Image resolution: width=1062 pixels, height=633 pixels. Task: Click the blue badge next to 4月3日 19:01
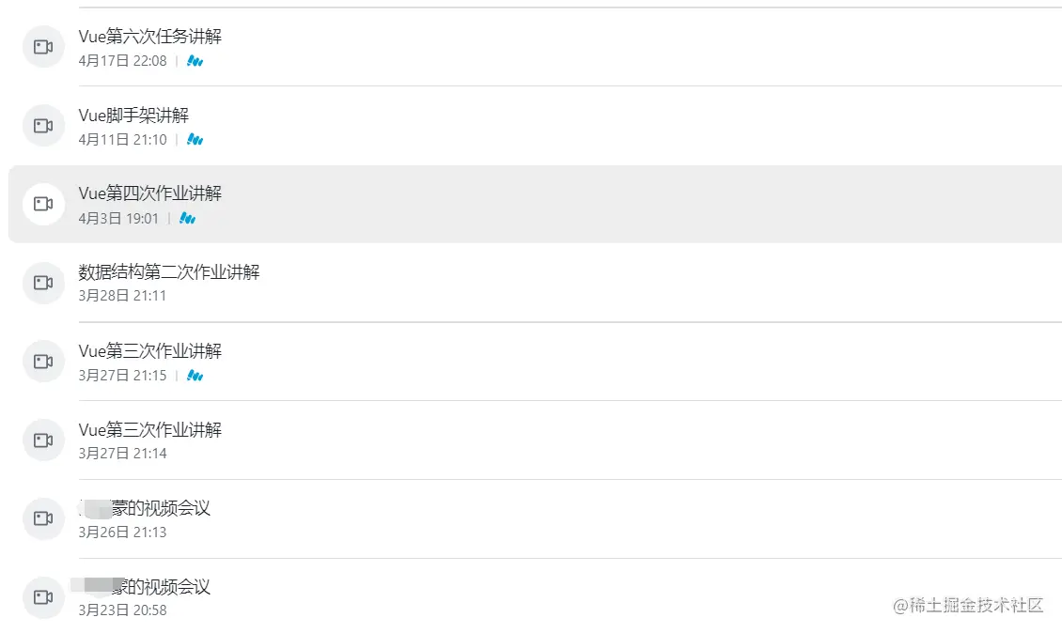188,219
